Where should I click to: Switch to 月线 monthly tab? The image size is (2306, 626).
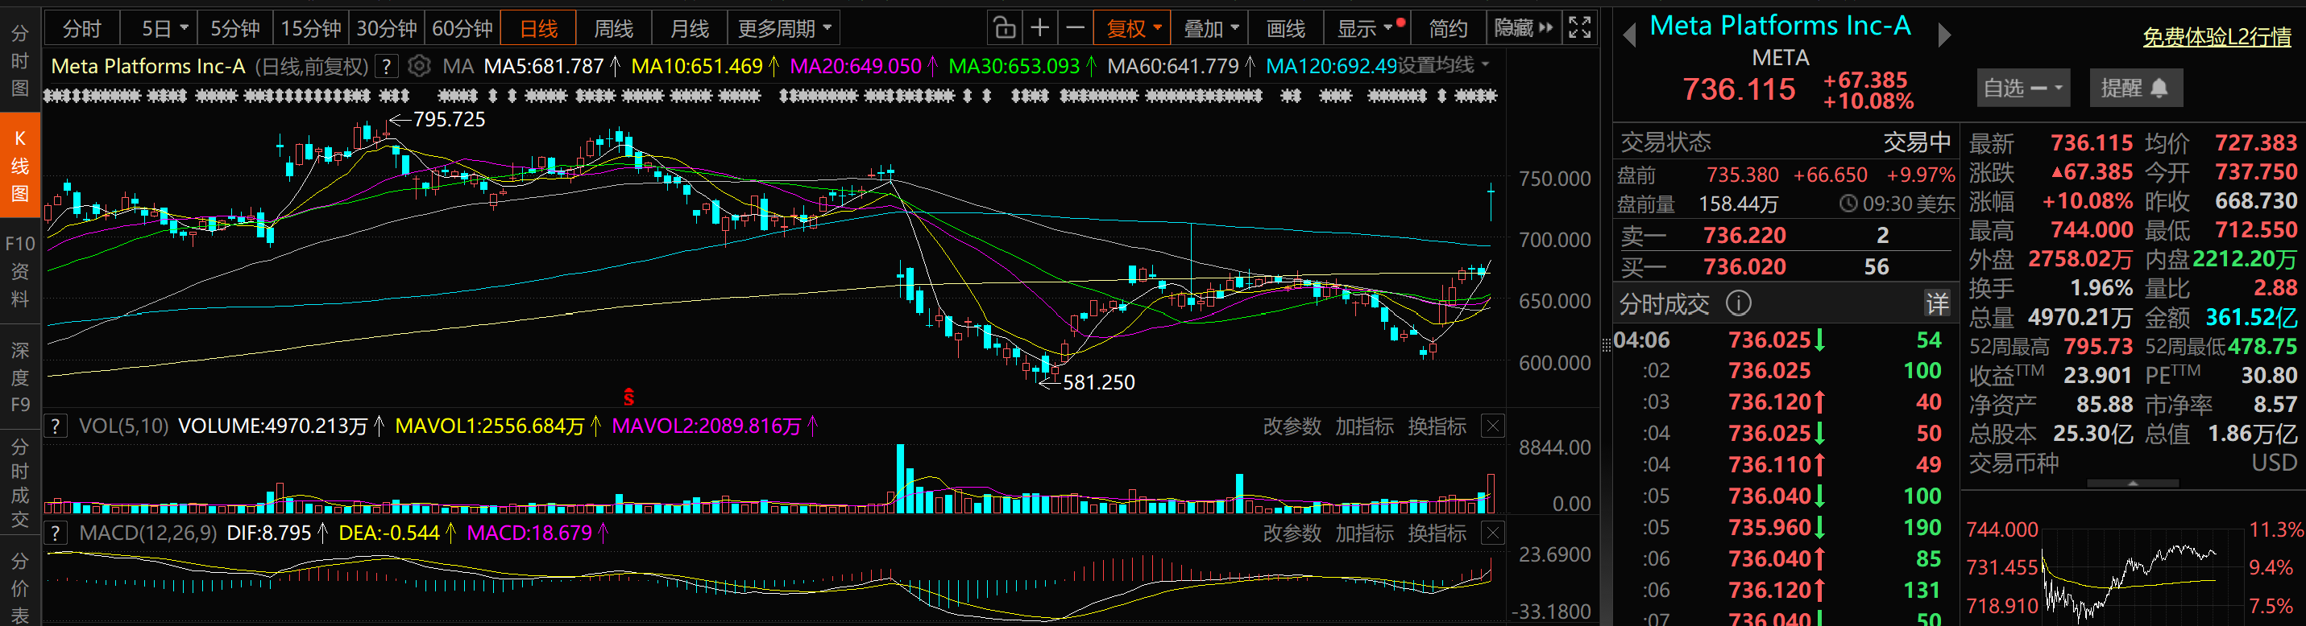689,29
